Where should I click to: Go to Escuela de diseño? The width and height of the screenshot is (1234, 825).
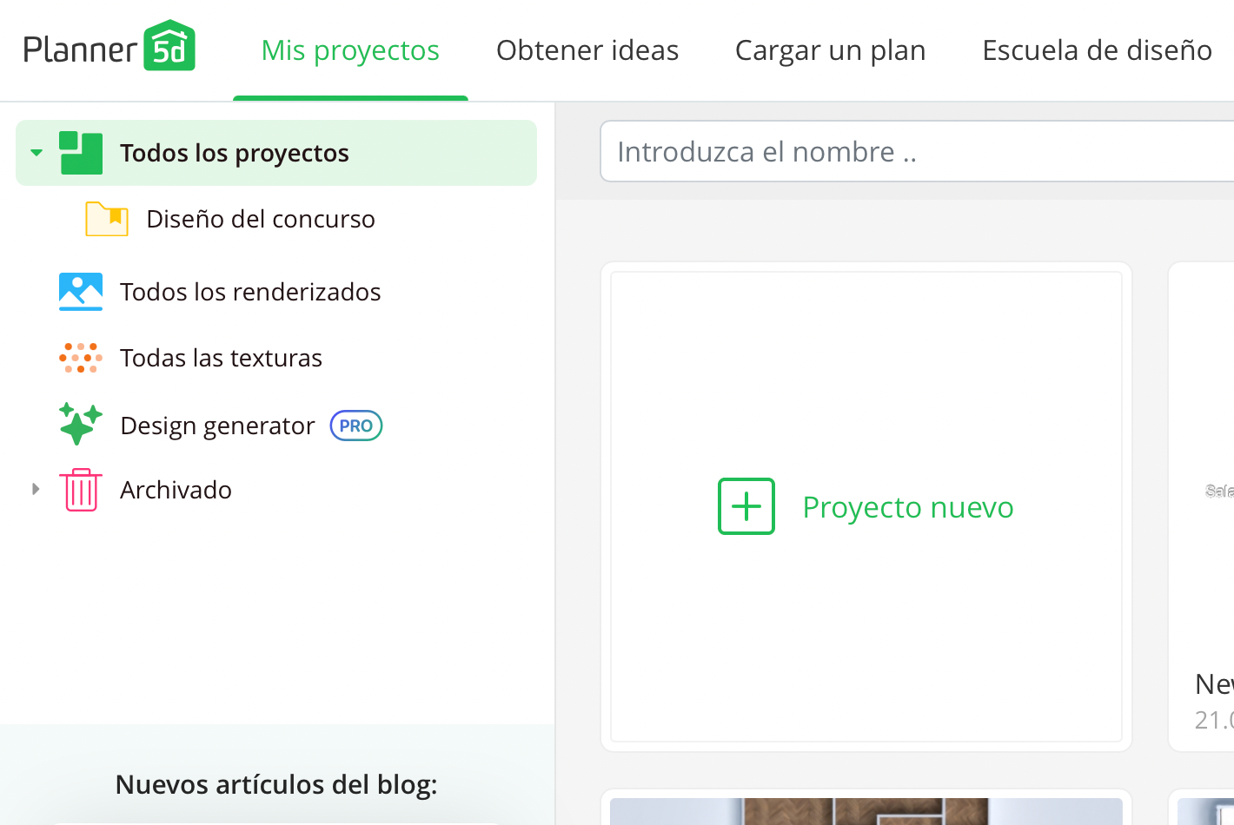pyautogui.click(x=1097, y=50)
